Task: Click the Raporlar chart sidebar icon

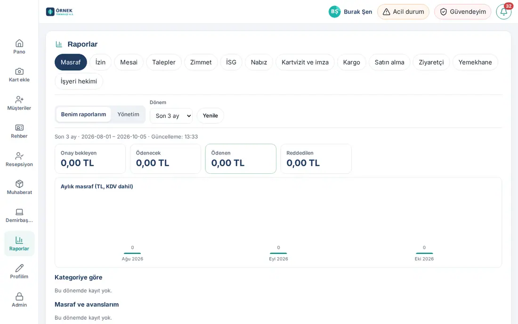Action: pyautogui.click(x=19, y=240)
